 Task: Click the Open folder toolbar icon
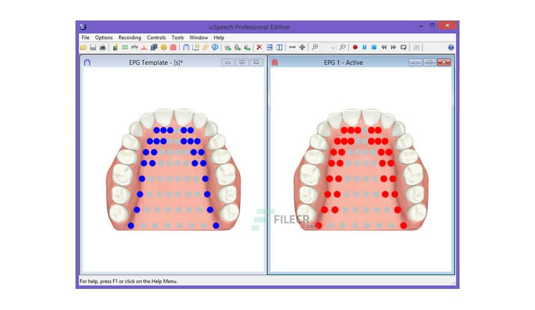(83, 47)
